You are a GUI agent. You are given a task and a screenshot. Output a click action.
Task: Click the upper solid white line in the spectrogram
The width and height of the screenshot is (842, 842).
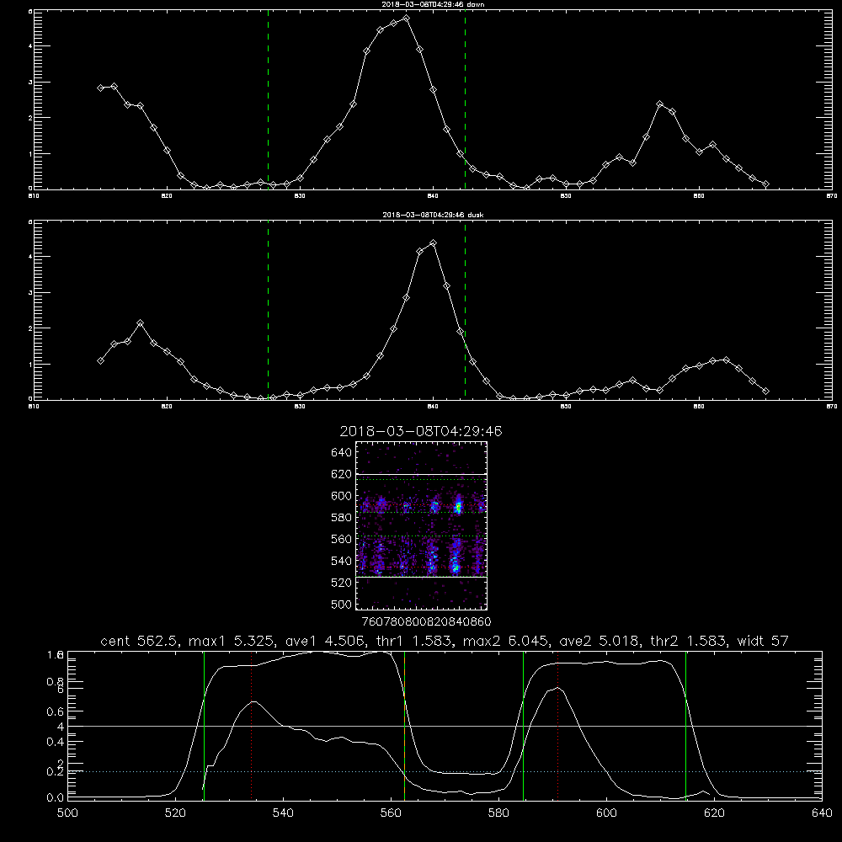coord(422,474)
